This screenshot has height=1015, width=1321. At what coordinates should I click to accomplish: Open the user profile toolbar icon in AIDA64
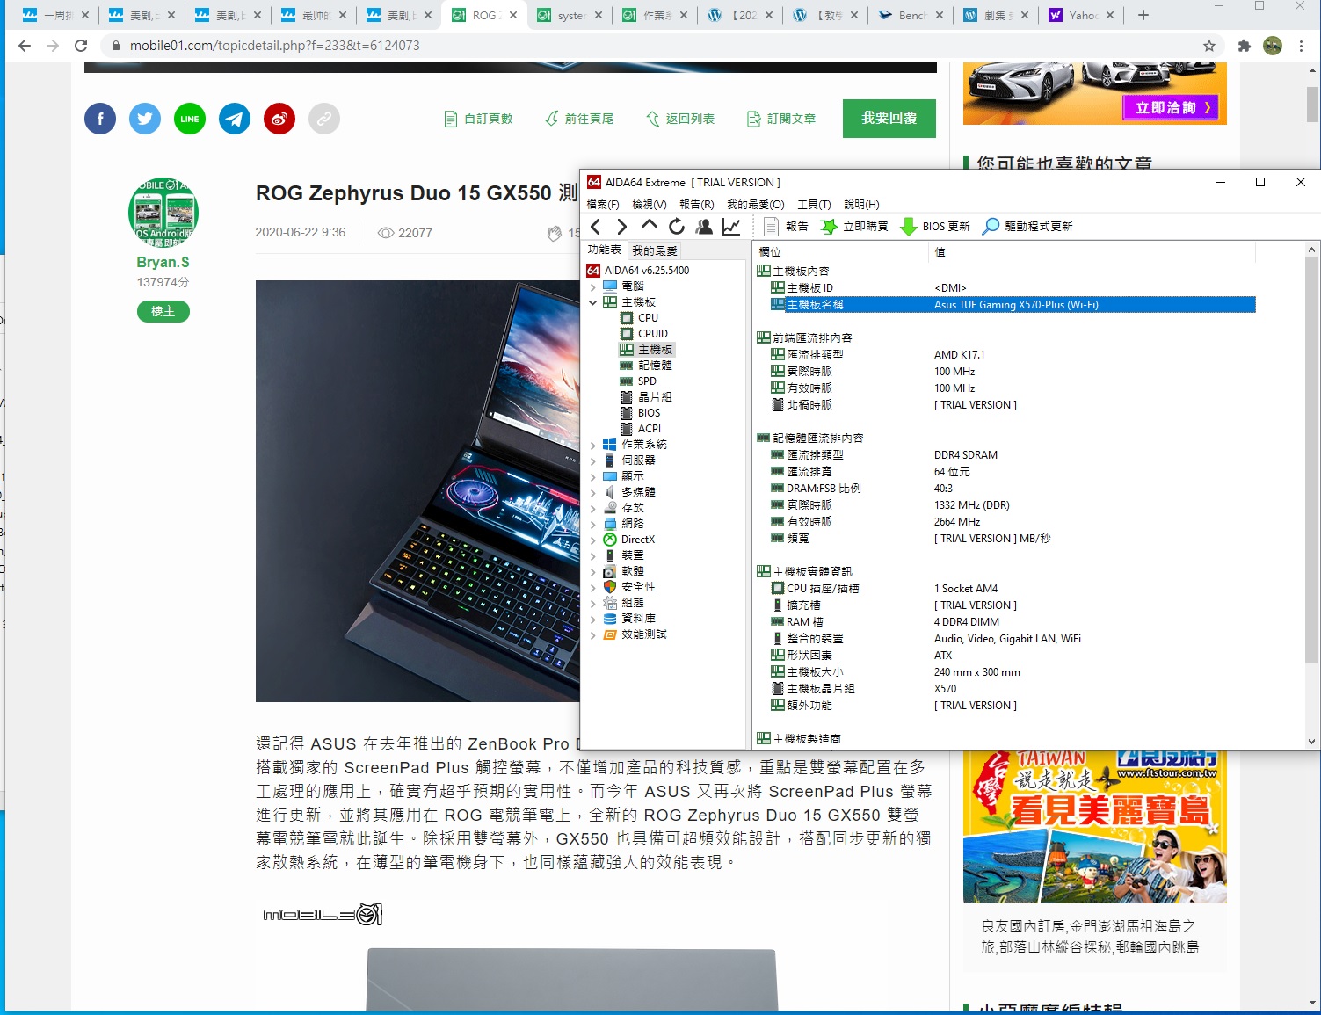(x=703, y=227)
